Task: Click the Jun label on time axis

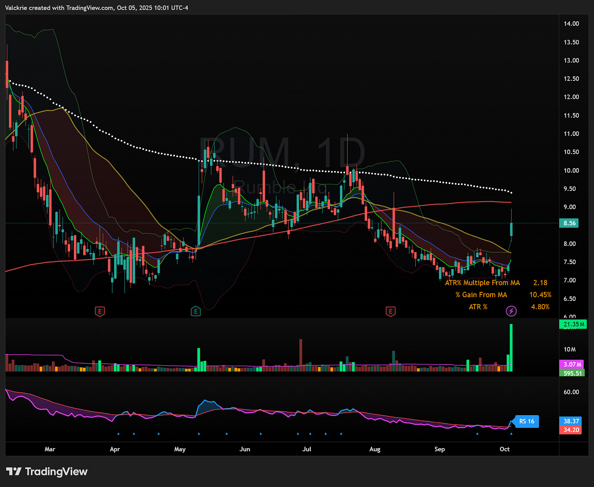Action: [x=245, y=449]
